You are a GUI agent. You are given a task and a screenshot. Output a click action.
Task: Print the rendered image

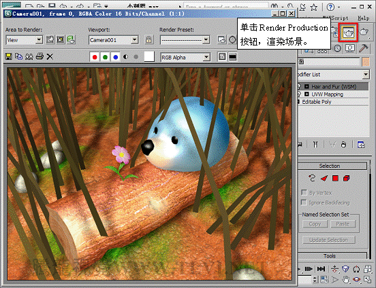point(40,56)
